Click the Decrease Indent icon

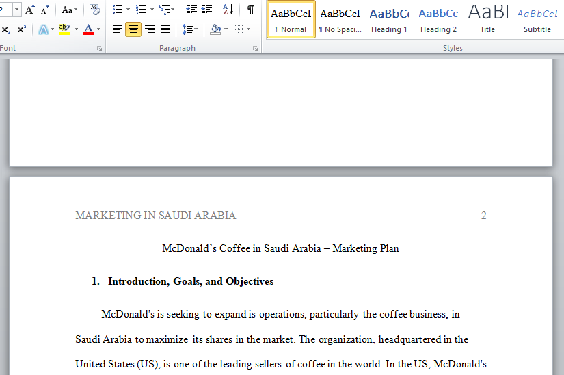pos(191,10)
